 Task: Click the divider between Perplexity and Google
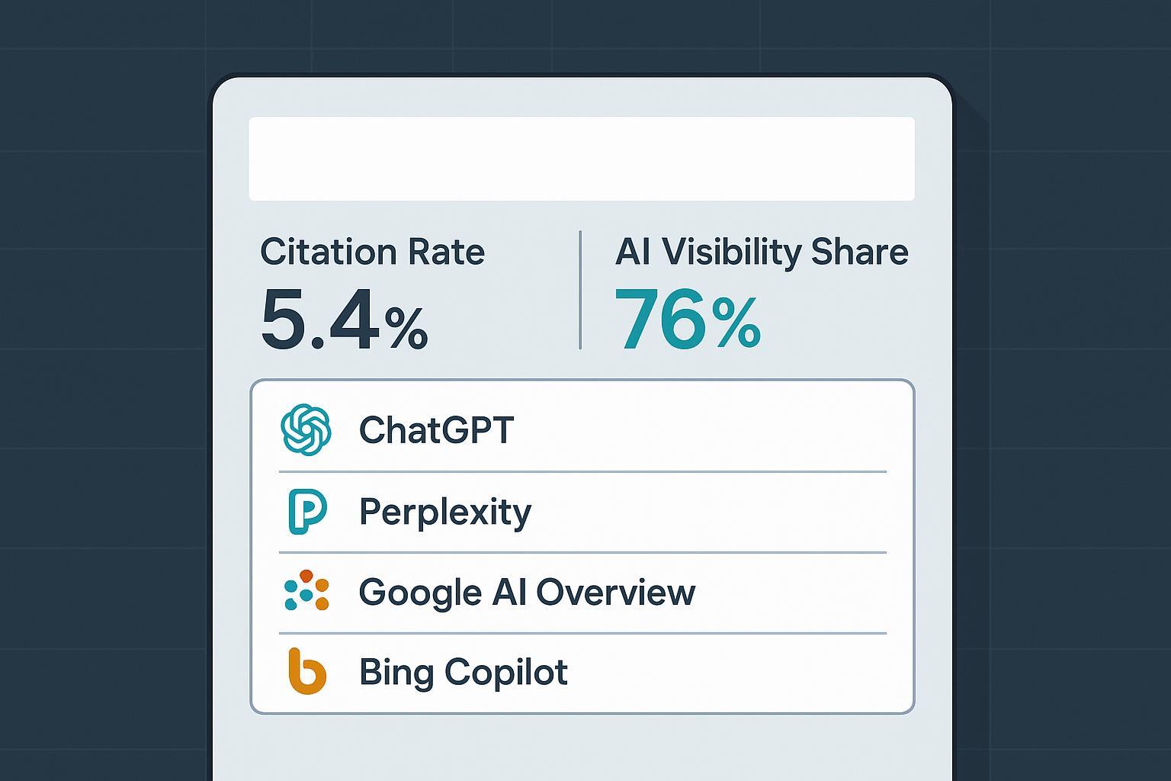tap(582, 552)
